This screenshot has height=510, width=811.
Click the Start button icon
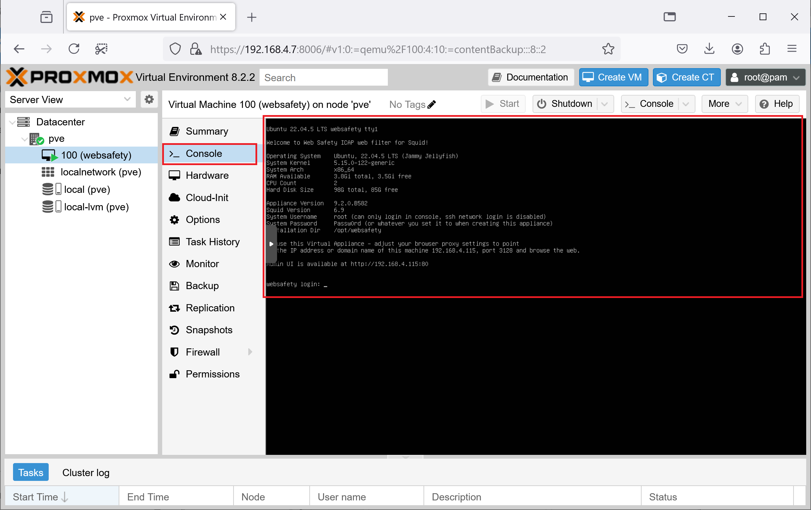click(x=490, y=104)
